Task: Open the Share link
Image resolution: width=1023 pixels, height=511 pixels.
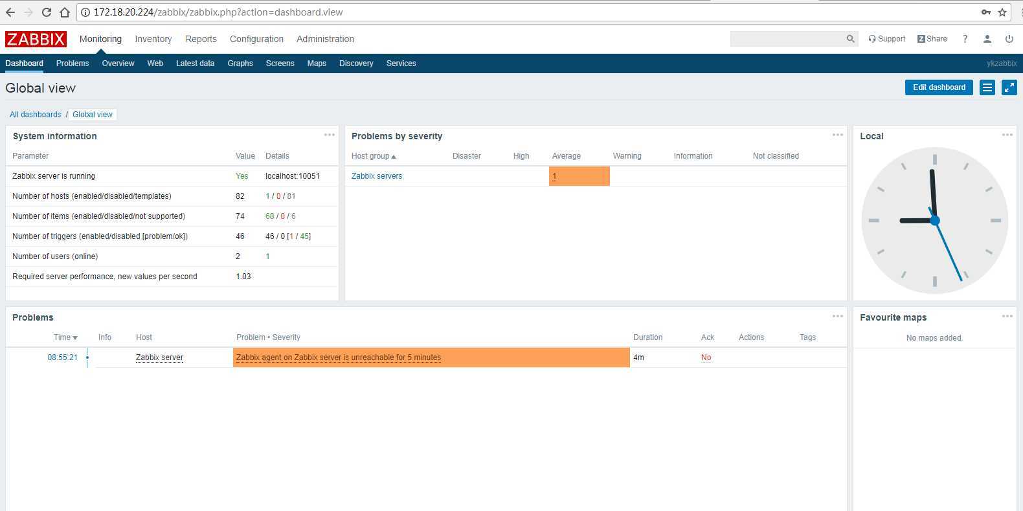Action: (x=932, y=39)
